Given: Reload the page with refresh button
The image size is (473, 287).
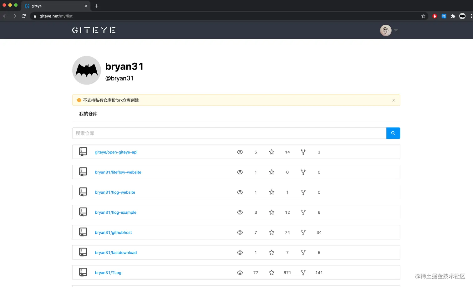Looking at the screenshot, I should (x=23, y=16).
